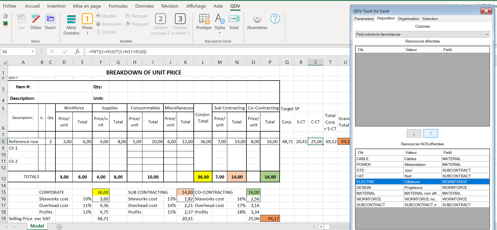
Task: Switch to the Accueil ribbon tab
Action: [x=32, y=6]
